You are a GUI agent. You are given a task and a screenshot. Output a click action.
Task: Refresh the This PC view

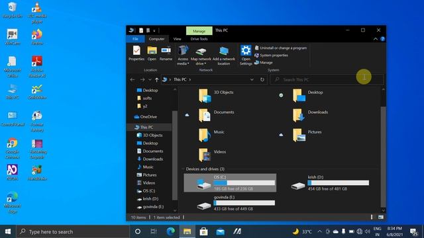(x=262, y=79)
